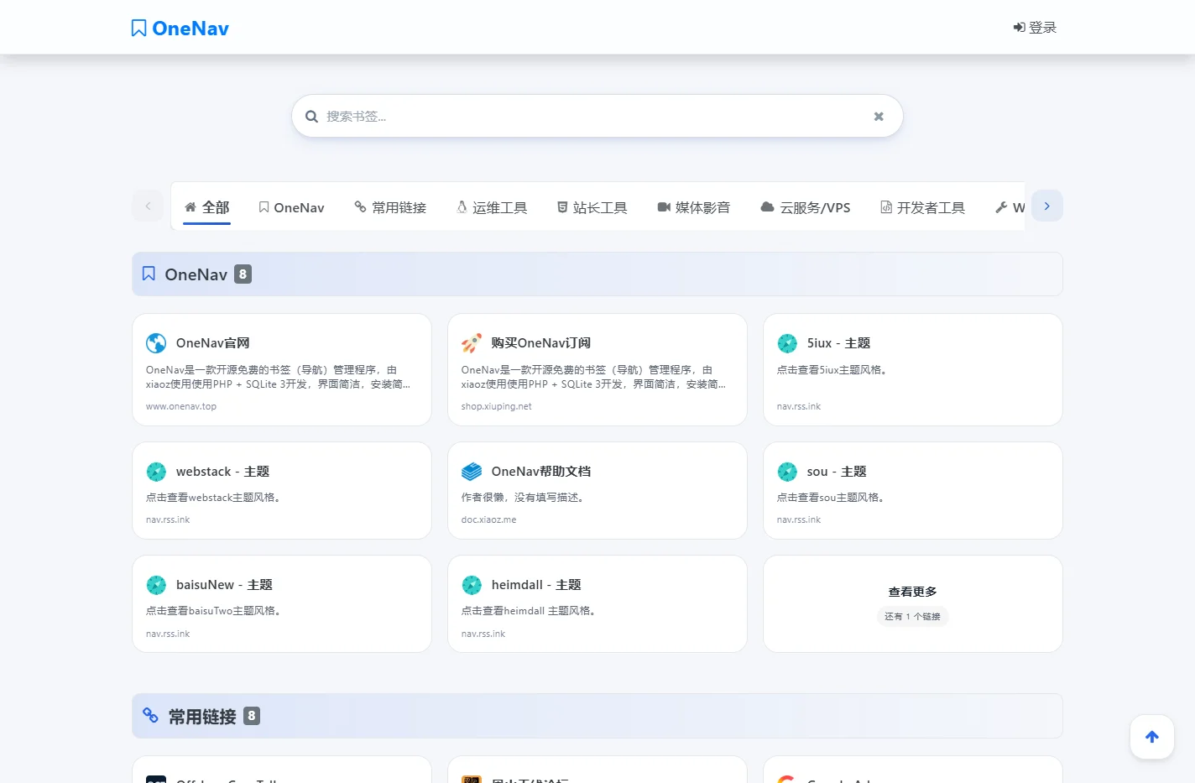Click 点击查看5iux主题风格 description text
This screenshot has height=783, width=1195.
[832, 369]
